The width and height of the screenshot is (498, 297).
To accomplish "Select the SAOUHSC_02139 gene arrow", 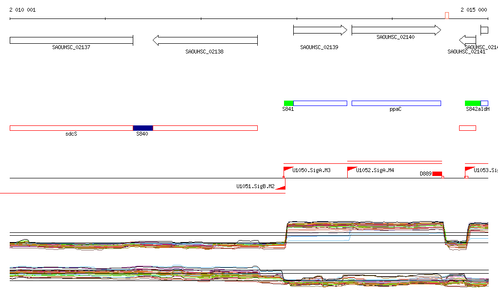I will (320, 30).
